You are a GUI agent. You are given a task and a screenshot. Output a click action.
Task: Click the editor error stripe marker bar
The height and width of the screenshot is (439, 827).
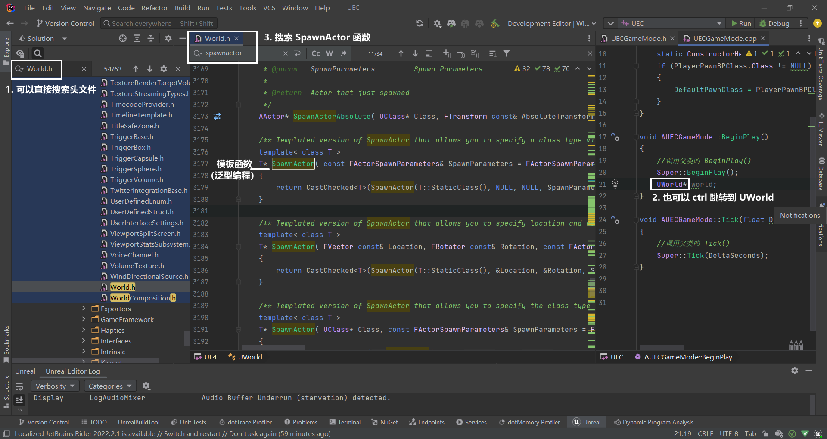pyautogui.click(x=591, y=207)
